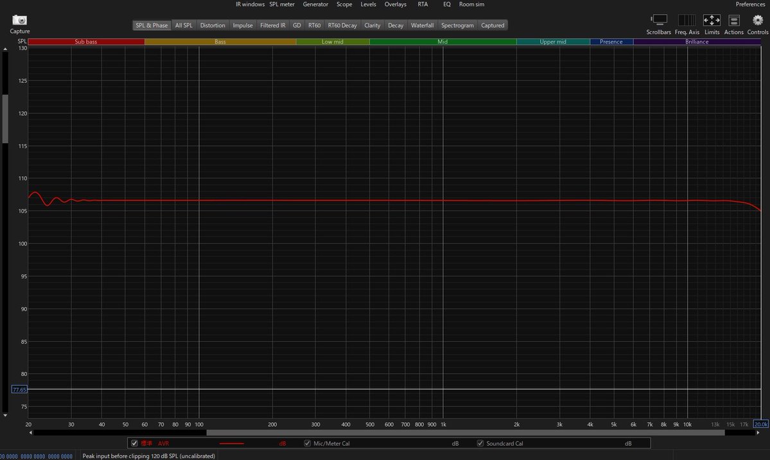This screenshot has width=770, height=460.
Task: Open the RTA window
Action: (x=423, y=4)
